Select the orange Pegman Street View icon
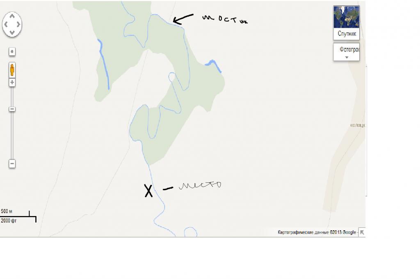 coord(12,70)
